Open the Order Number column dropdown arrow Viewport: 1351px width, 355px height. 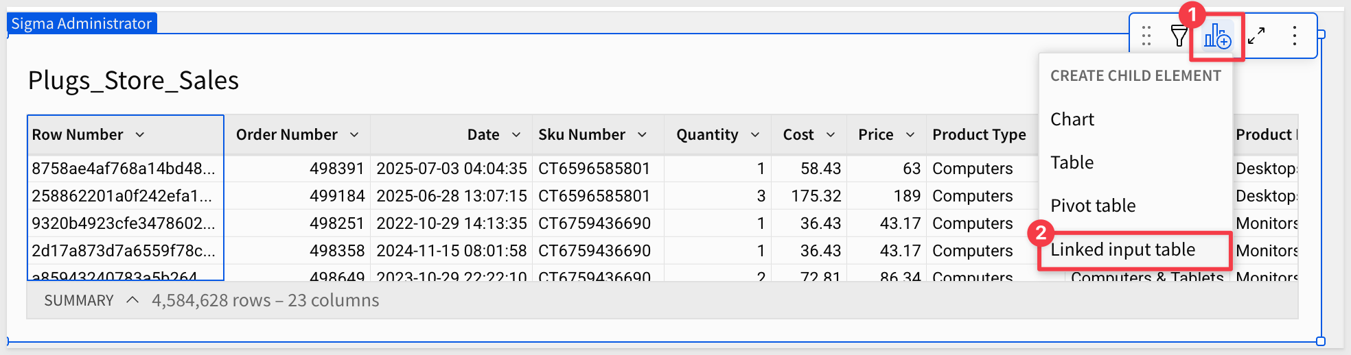click(354, 135)
